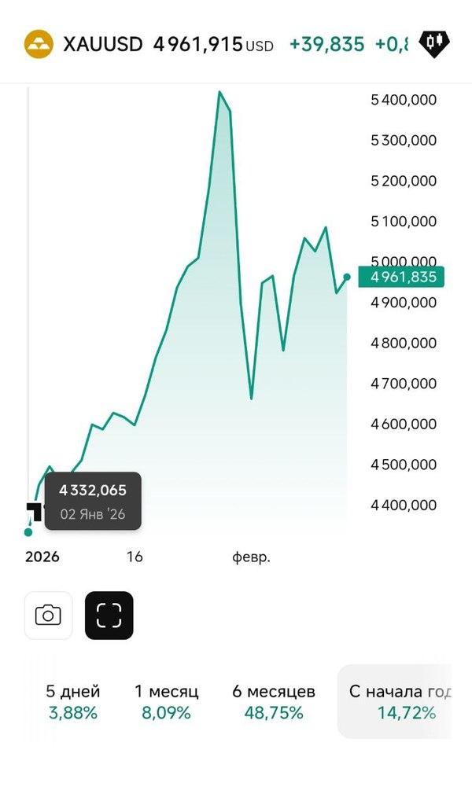Click the "16" date axis label

click(x=135, y=557)
